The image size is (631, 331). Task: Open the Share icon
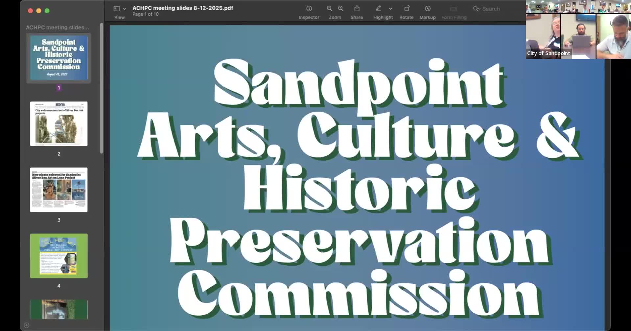(357, 9)
